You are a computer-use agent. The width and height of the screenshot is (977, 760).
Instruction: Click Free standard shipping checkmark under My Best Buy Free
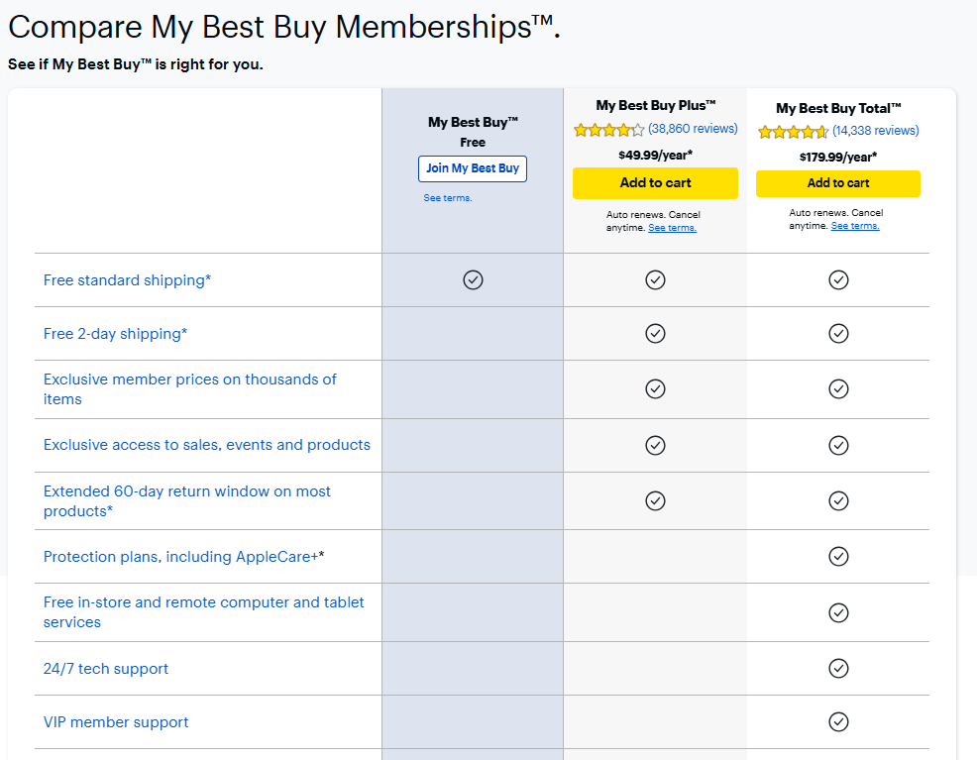pyautogui.click(x=473, y=280)
